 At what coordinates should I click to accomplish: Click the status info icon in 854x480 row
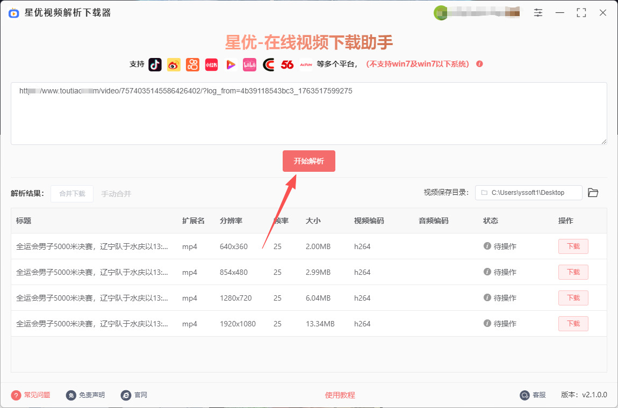pyautogui.click(x=487, y=272)
